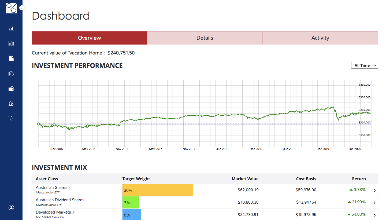This screenshot has width=386, height=220.
Task: Expand the Developed Markets row chevron
Action: click(374, 215)
